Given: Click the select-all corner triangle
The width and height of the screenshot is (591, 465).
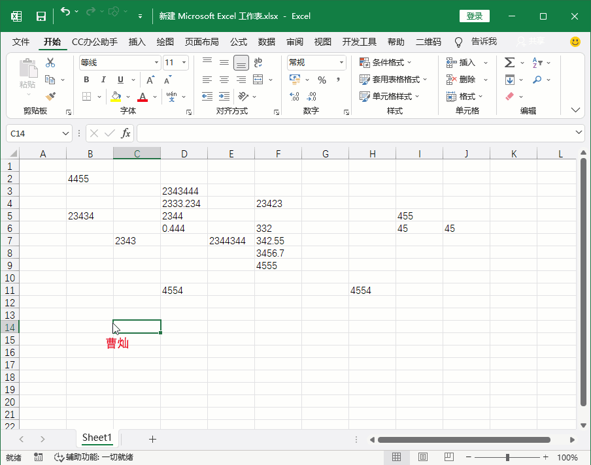Looking at the screenshot, I should 13,153.
